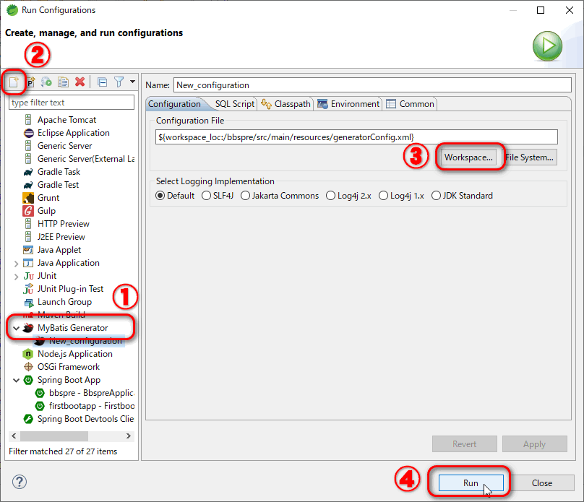Click the filter funnel icon
The height and width of the screenshot is (502, 584).
(x=119, y=82)
